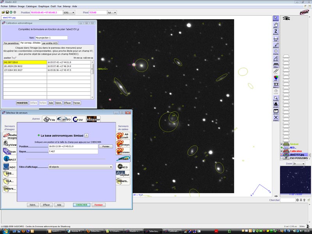Open the DSS image servers folder
This screenshot has width=312, height=234.
coord(10,174)
